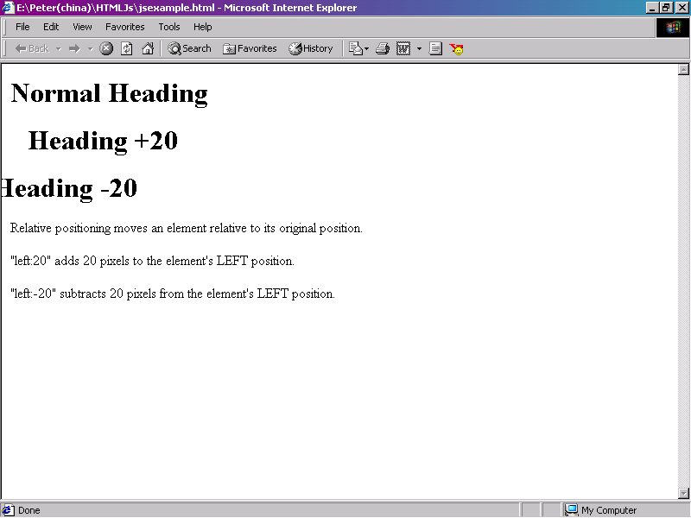Click the Mail toolbar icon
This screenshot has width=691, height=518.
[x=356, y=48]
